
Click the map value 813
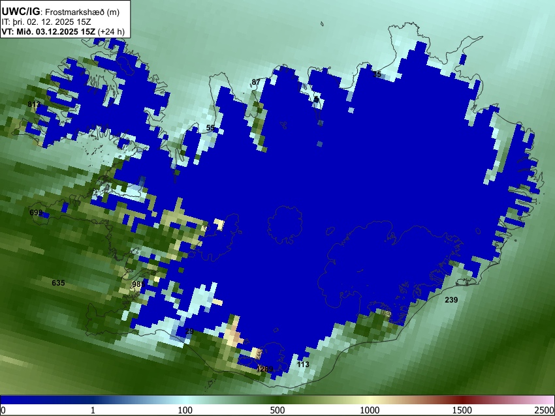coord(35,104)
